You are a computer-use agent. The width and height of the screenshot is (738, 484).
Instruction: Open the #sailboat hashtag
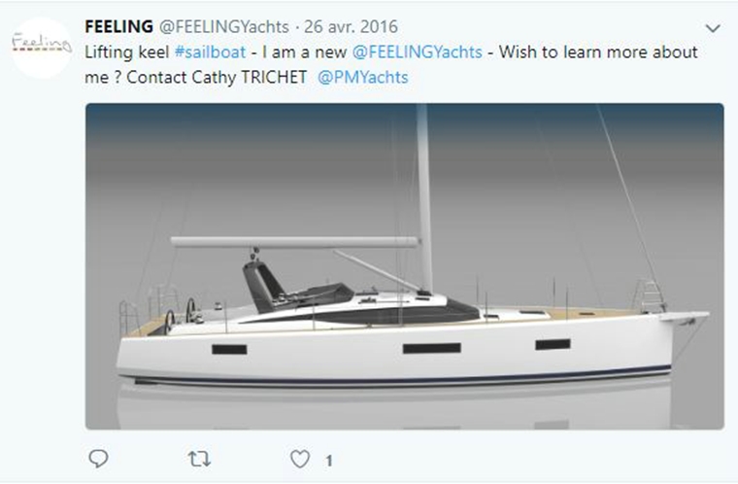pyautogui.click(x=210, y=52)
